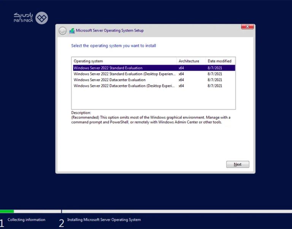
Task: Close the Setup dialog with the red X
Action: click(x=247, y=27)
